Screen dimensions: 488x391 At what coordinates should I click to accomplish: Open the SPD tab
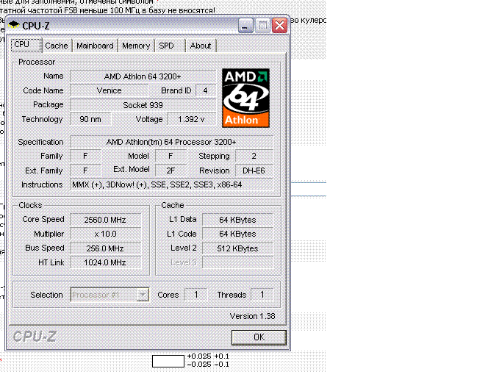(x=170, y=46)
